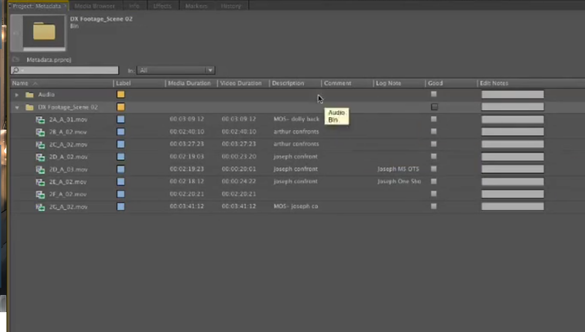
Task: Click the Audio bin folder icon
Action: (x=29, y=94)
